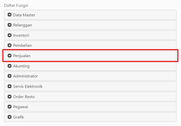Click the arrow icon beside Data Master
The height and width of the screenshot is (126, 181).
(10, 15)
